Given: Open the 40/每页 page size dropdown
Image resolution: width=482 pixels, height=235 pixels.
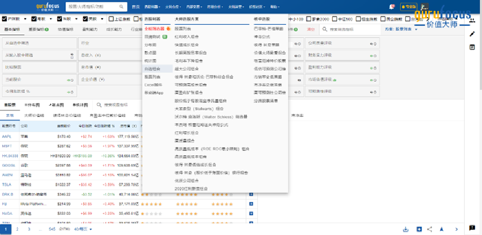Looking at the screenshot, I should click(x=83, y=229).
